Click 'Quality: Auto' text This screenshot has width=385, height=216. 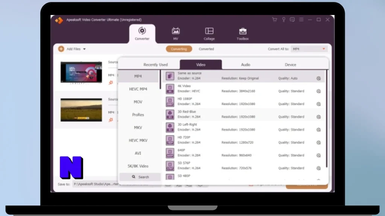288,78
